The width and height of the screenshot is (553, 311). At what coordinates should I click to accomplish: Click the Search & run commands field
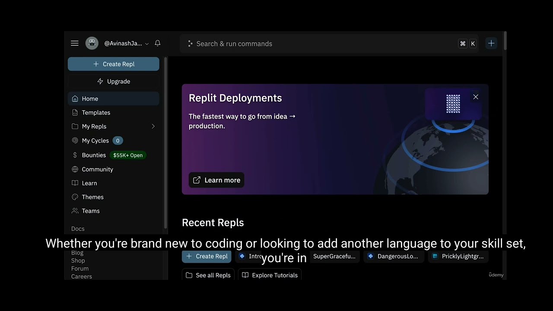tap(329, 44)
